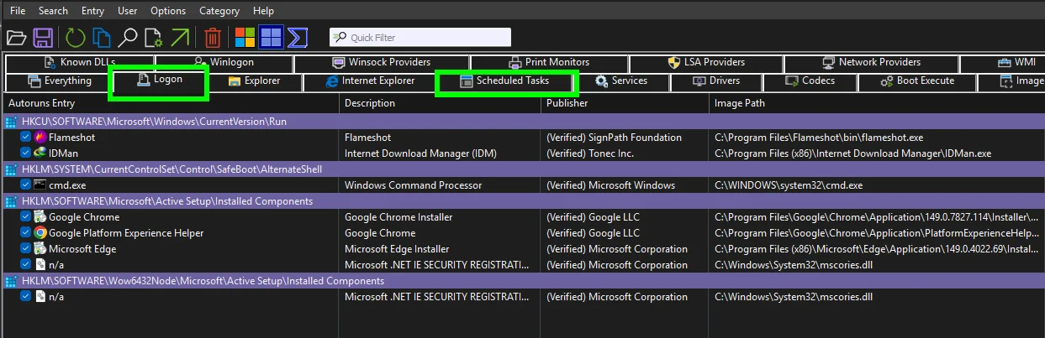The image size is (1045, 338).
Task: Switch to the Boot Execute tab
Action: 917,81
